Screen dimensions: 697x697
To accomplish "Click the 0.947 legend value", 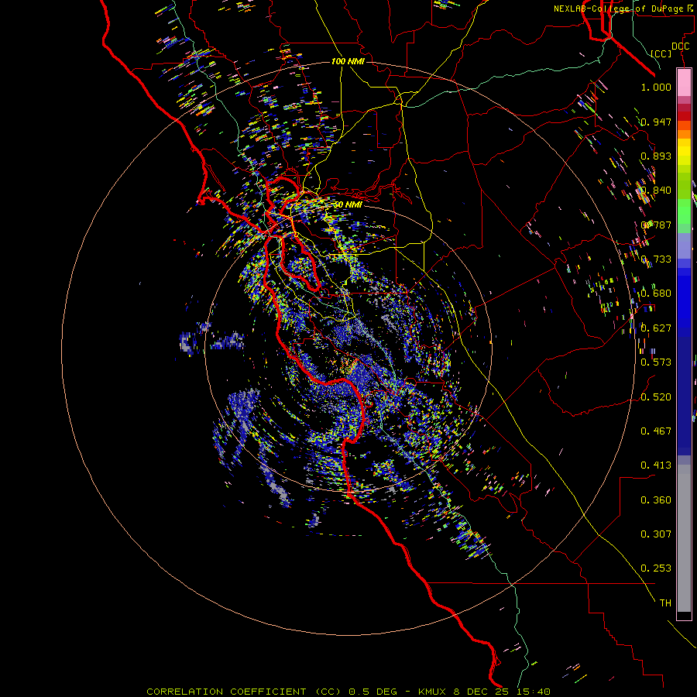I will (656, 122).
